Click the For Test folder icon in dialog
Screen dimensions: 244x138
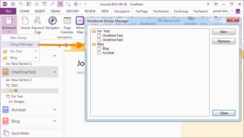(x=94, y=31)
